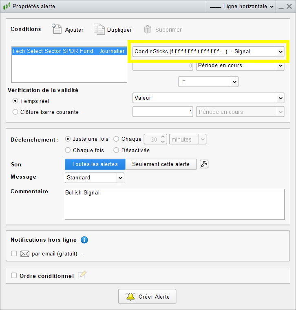Click the Ajouter condition icon
The height and width of the screenshot is (310, 296).
57,29
